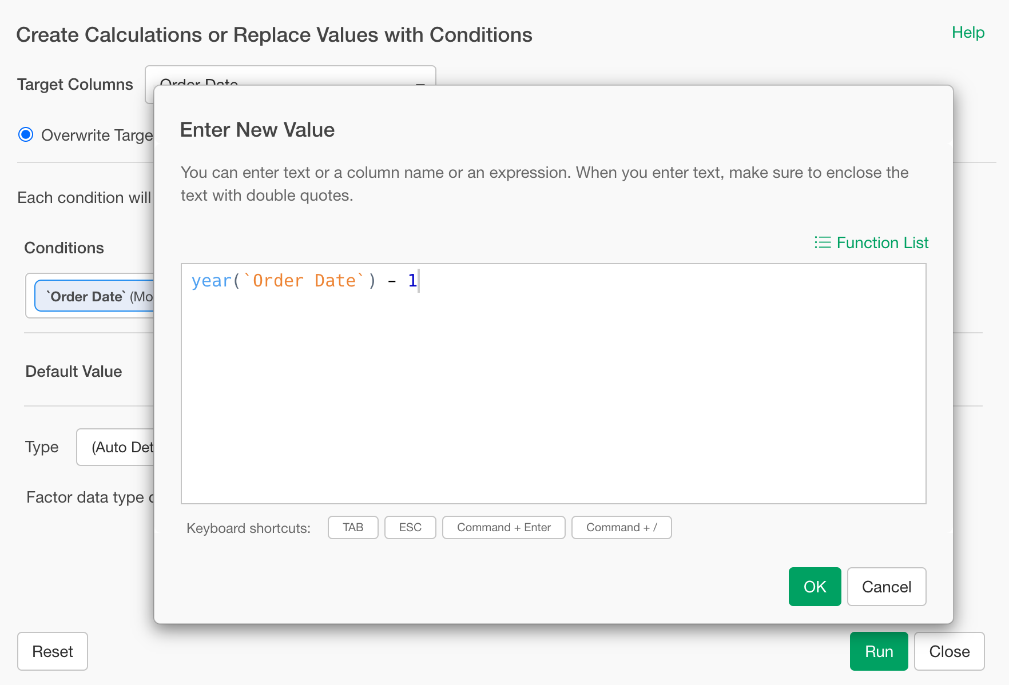Image resolution: width=1009 pixels, height=685 pixels.
Task: Place cursor on the number 1 in the expression
Action: (412, 281)
